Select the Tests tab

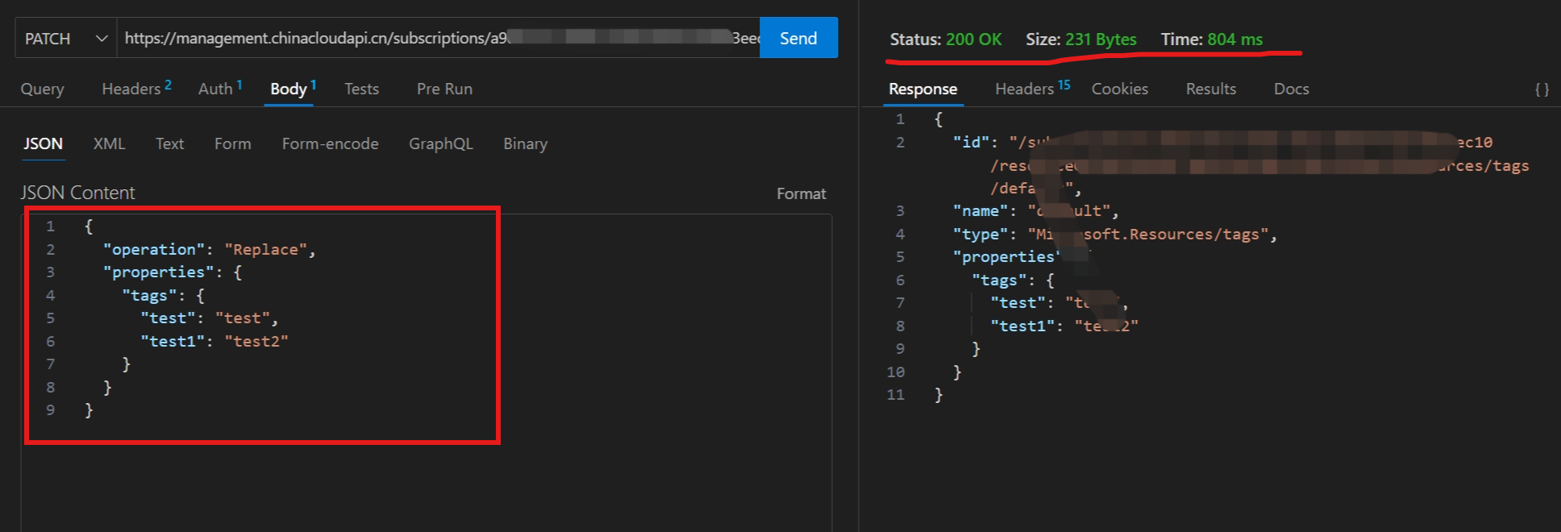361,89
